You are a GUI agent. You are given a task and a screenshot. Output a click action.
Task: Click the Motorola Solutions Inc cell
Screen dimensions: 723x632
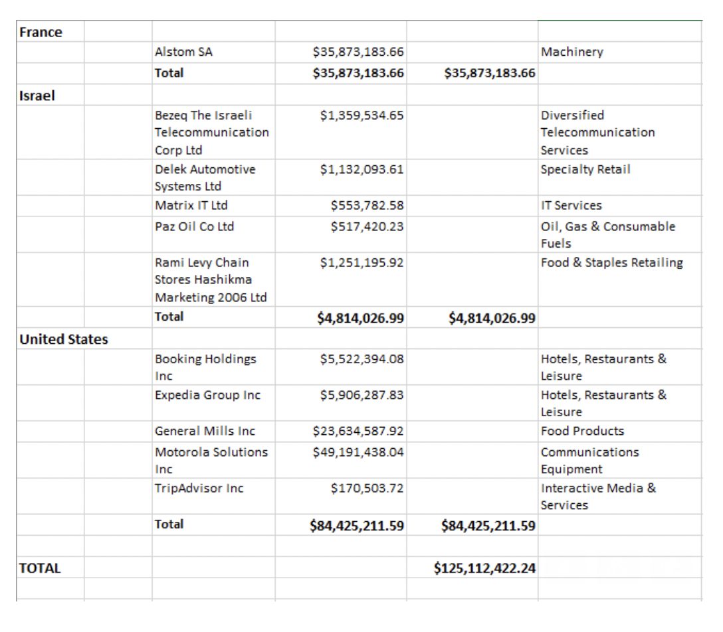(x=211, y=460)
